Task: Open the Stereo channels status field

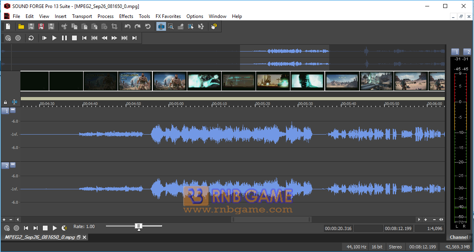Action: pyautogui.click(x=395, y=247)
